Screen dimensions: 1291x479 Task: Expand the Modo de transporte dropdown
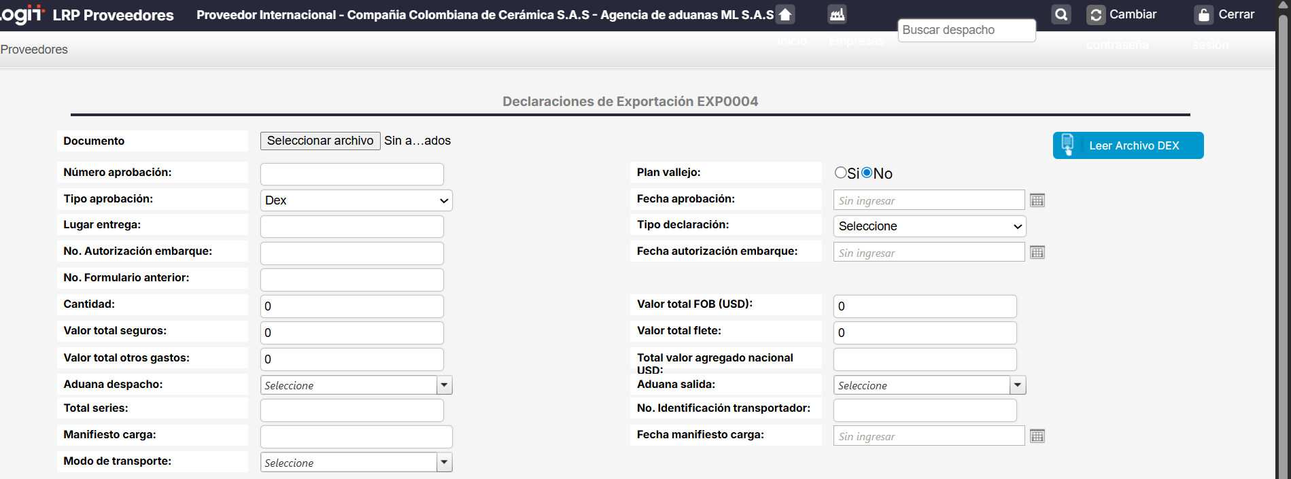(x=444, y=463)
